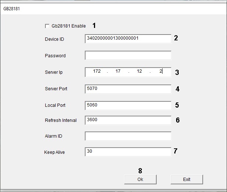Click the Password label
227x192 pixels.
pyautogui.click(x=55, y=56)
